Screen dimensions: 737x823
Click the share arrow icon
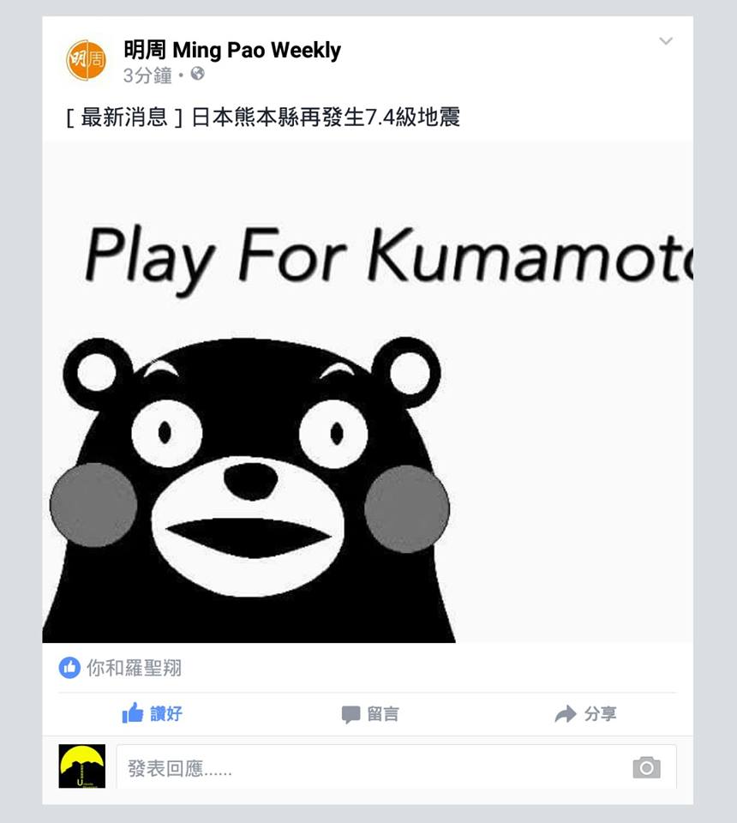(566, 714)
